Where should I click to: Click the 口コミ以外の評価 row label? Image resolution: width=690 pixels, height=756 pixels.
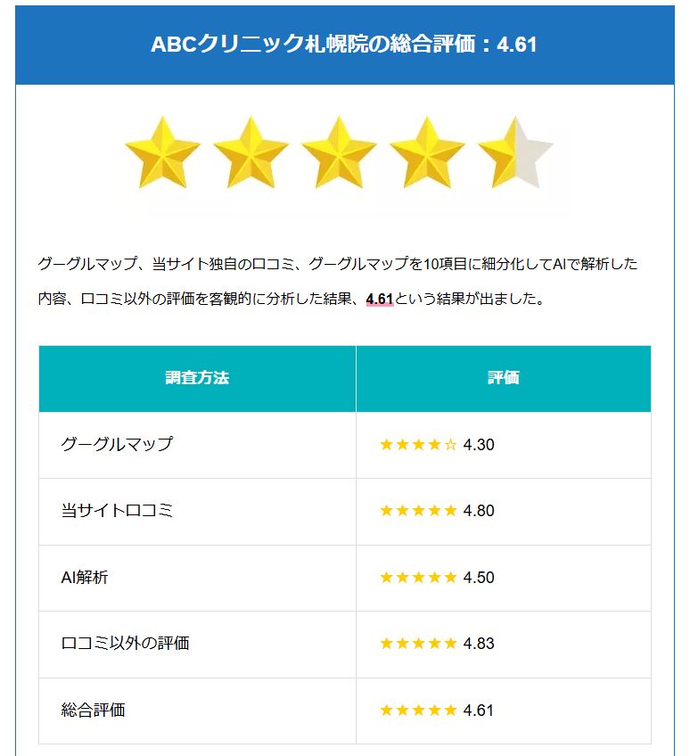coord(125,644)
